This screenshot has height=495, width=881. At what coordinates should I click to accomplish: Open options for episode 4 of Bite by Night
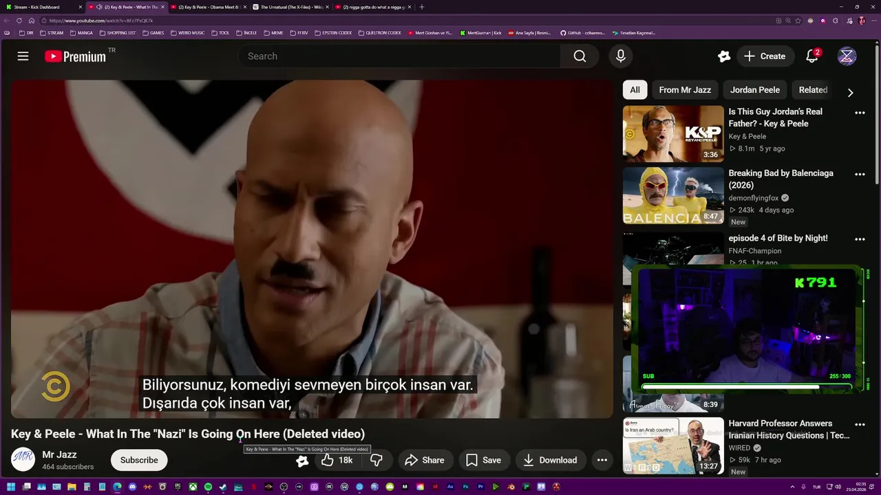[860, 239]
